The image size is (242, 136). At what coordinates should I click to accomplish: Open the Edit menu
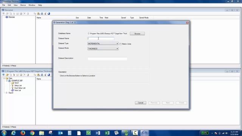(x=9, y=5)
